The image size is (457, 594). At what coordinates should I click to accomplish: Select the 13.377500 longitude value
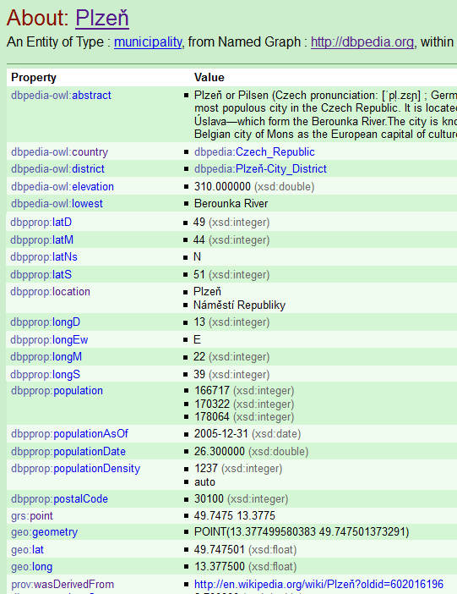(x=220, y=567)
